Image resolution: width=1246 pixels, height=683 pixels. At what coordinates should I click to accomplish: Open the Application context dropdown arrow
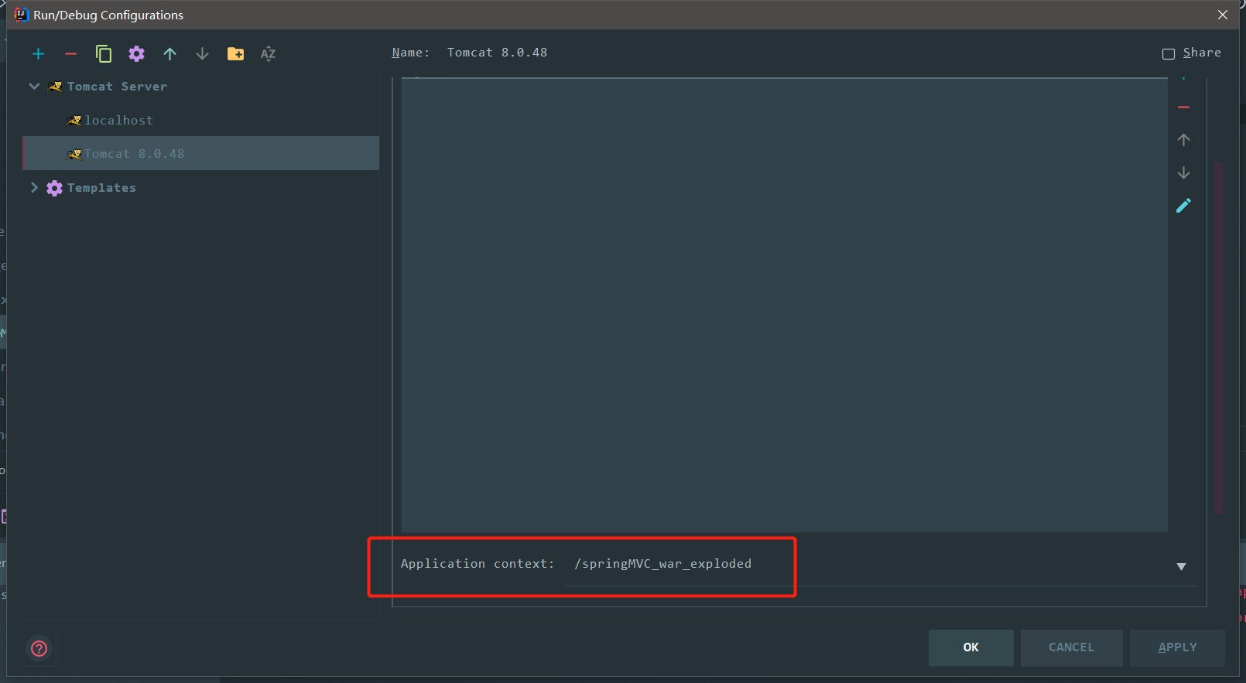coord(1181,567)
